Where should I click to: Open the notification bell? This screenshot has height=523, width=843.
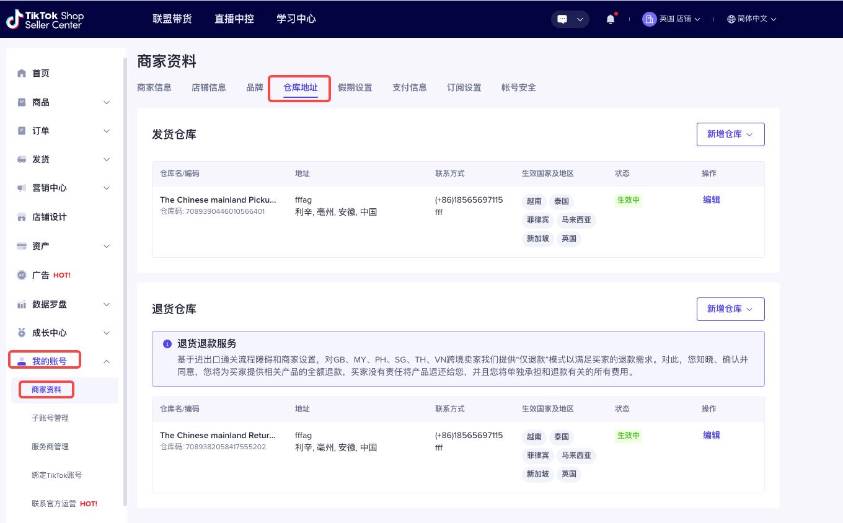pyautogui.click(x=611, y=19)
